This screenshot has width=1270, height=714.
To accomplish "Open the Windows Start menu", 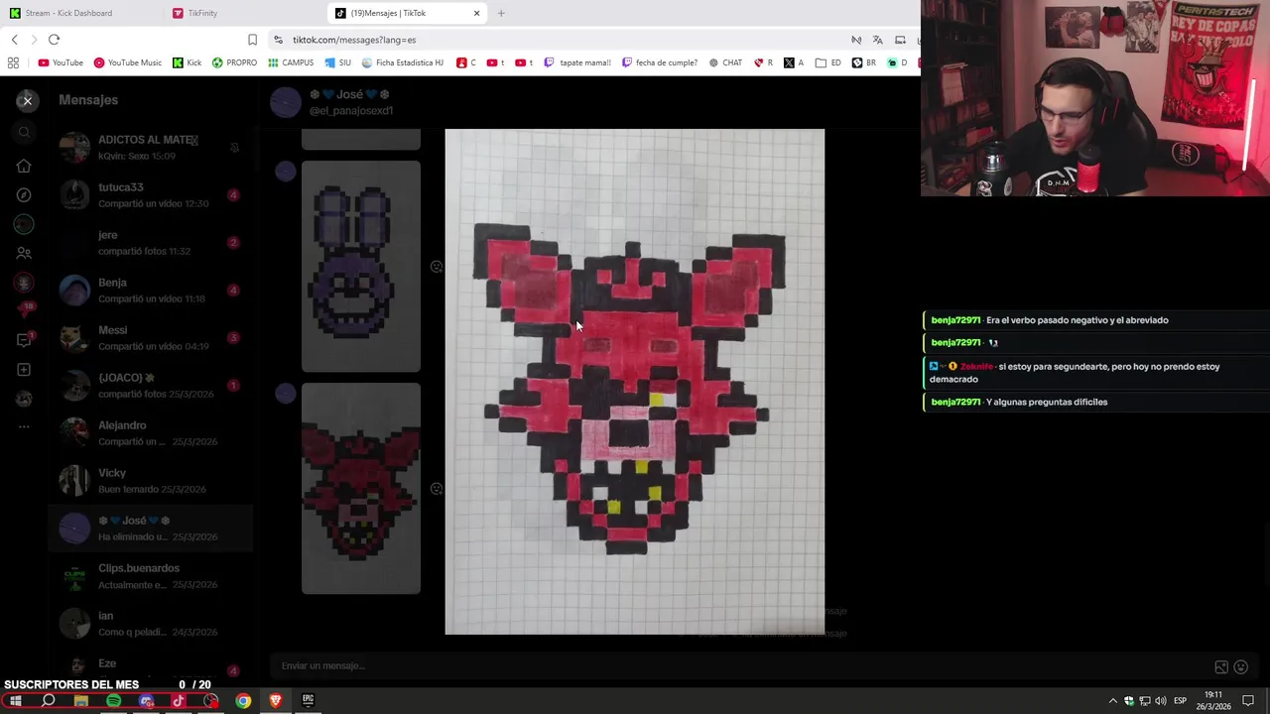I will click(x=15, y=701).
